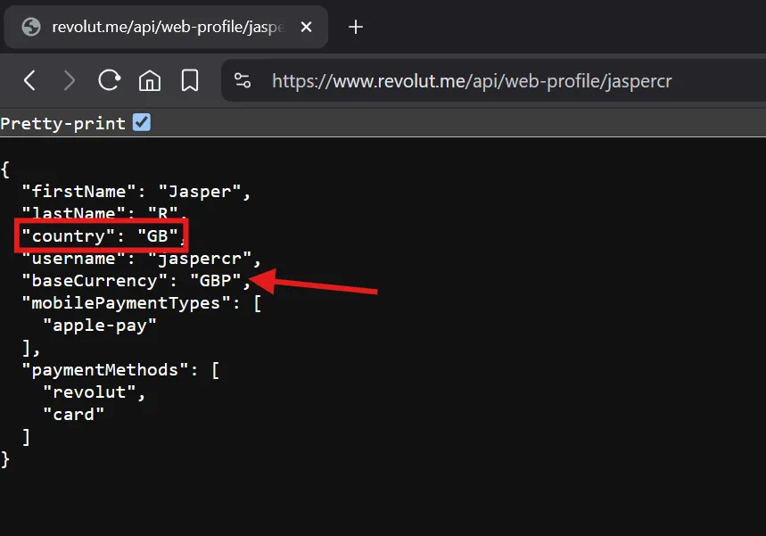This screenshot has height=536, width=766.
Task: Open a new tab with plus button
Action: pos(356,27)
